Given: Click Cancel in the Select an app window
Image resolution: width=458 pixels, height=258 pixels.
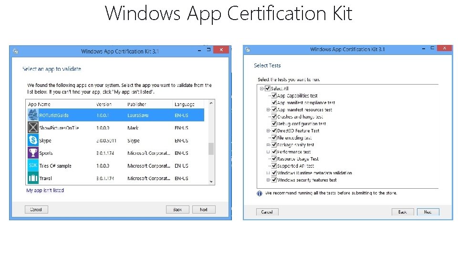Looking at the screenshot, I should tap(36, 209).
